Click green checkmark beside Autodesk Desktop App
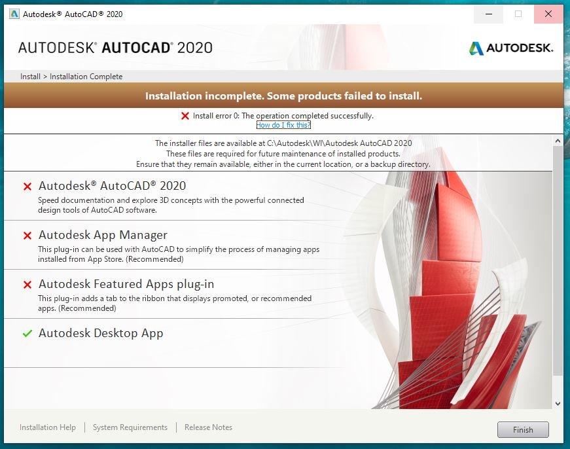This screenshot has width=570, height=449. [x=27, y=333]
